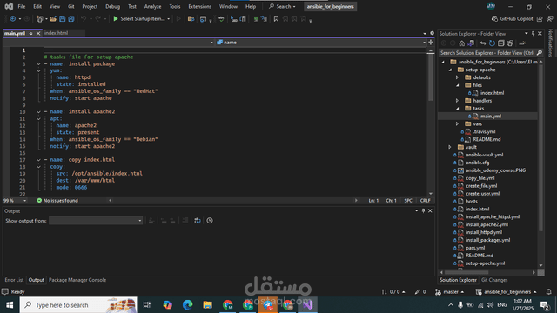Click 'No issues found' status indicator
The width and height of the screenshot is (557, 313).
(x=57, y=201)
